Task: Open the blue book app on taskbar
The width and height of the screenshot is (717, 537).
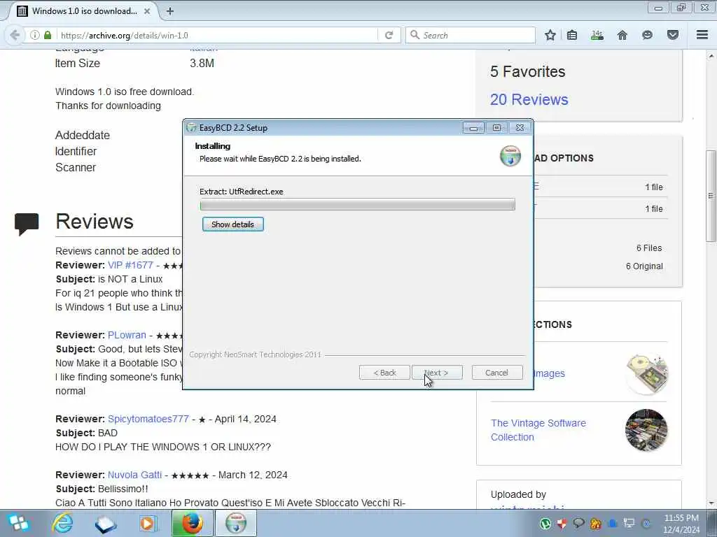Action: (x=106, y=524)
